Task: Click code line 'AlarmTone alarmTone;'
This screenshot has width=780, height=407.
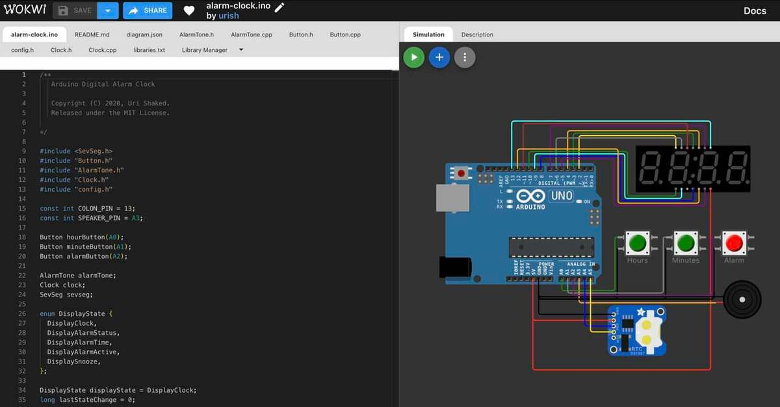Action: (77, 275)
